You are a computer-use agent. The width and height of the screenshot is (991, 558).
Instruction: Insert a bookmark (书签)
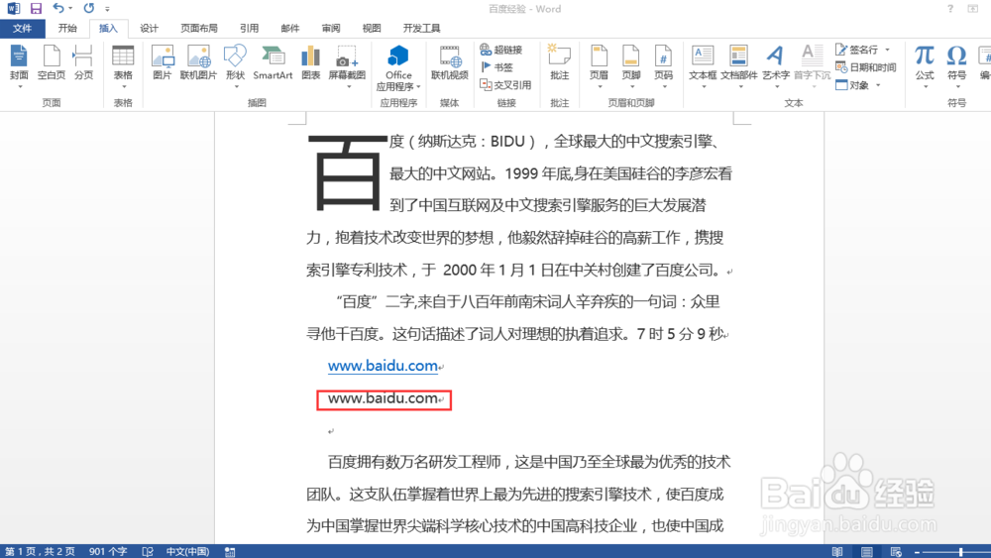tap(496, 67)
